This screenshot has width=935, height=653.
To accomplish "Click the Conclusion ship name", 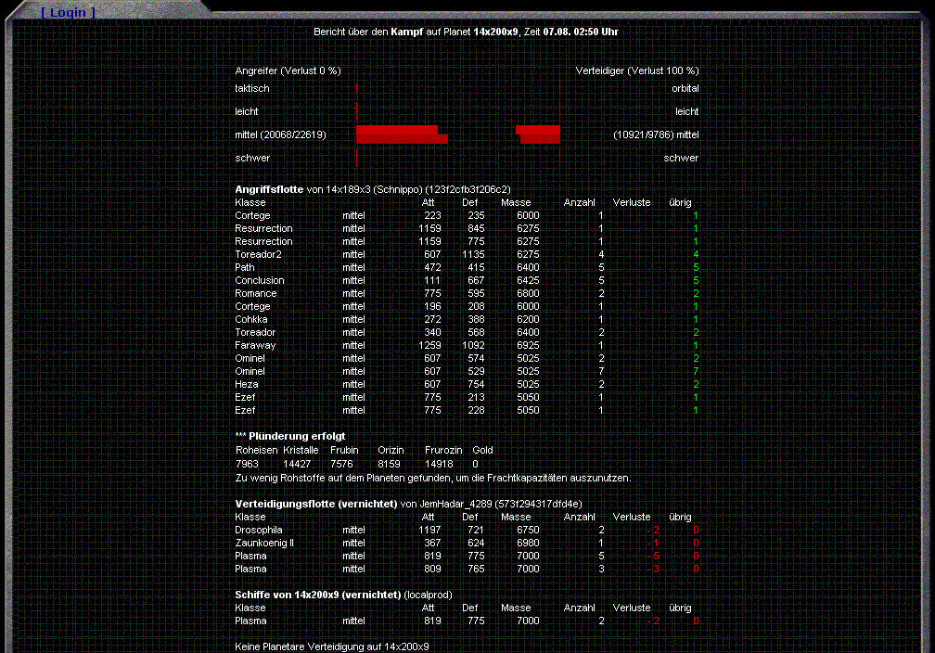I will tap(260, 280).
